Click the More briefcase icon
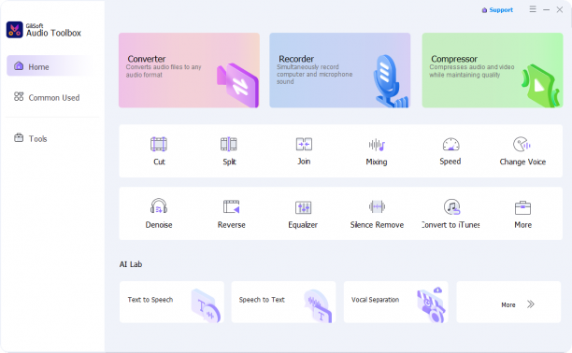 522,208
